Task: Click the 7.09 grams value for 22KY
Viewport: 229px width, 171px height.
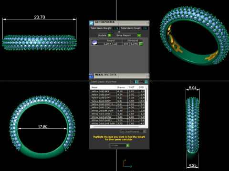Action: 120,107
